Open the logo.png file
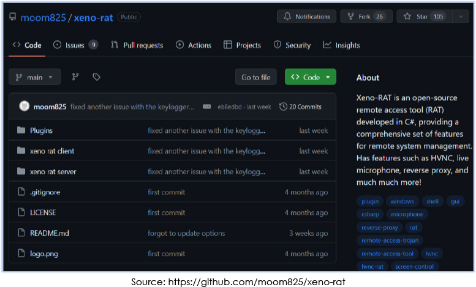 pyautogui.click(x=44, y=254)
